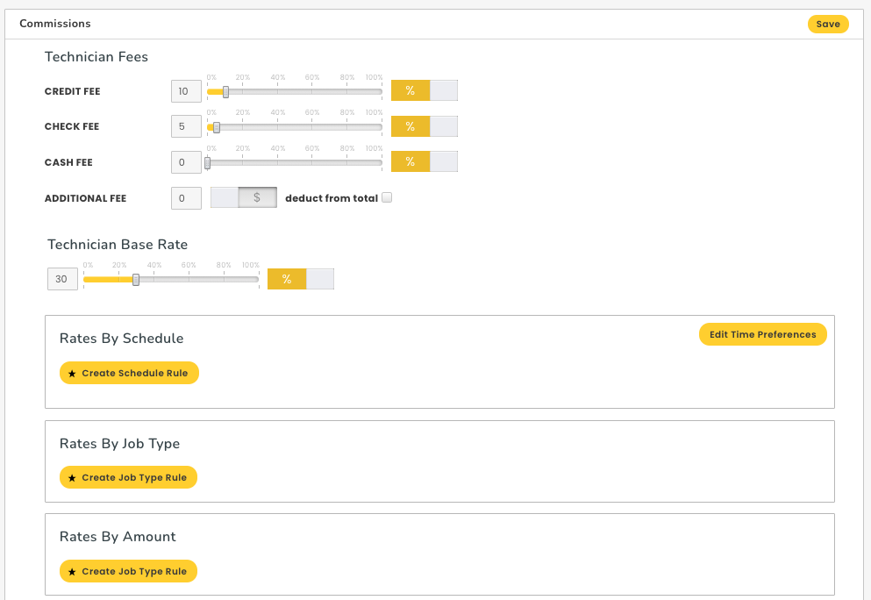This screenshot has height=600, width=871.
Task: Click the Check Fee value input box
Action: pyautogui.click(x=186, y=126)
